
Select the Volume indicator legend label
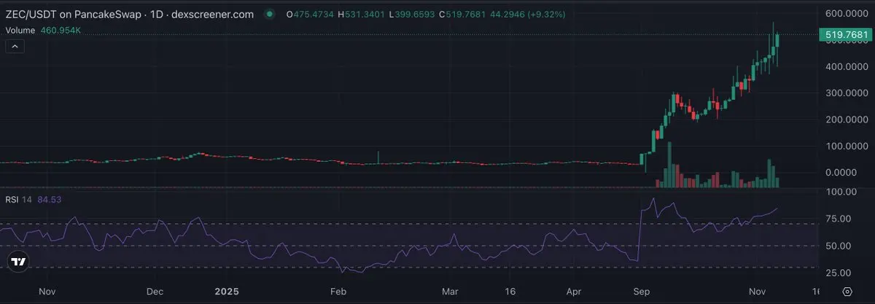[22, 30]
